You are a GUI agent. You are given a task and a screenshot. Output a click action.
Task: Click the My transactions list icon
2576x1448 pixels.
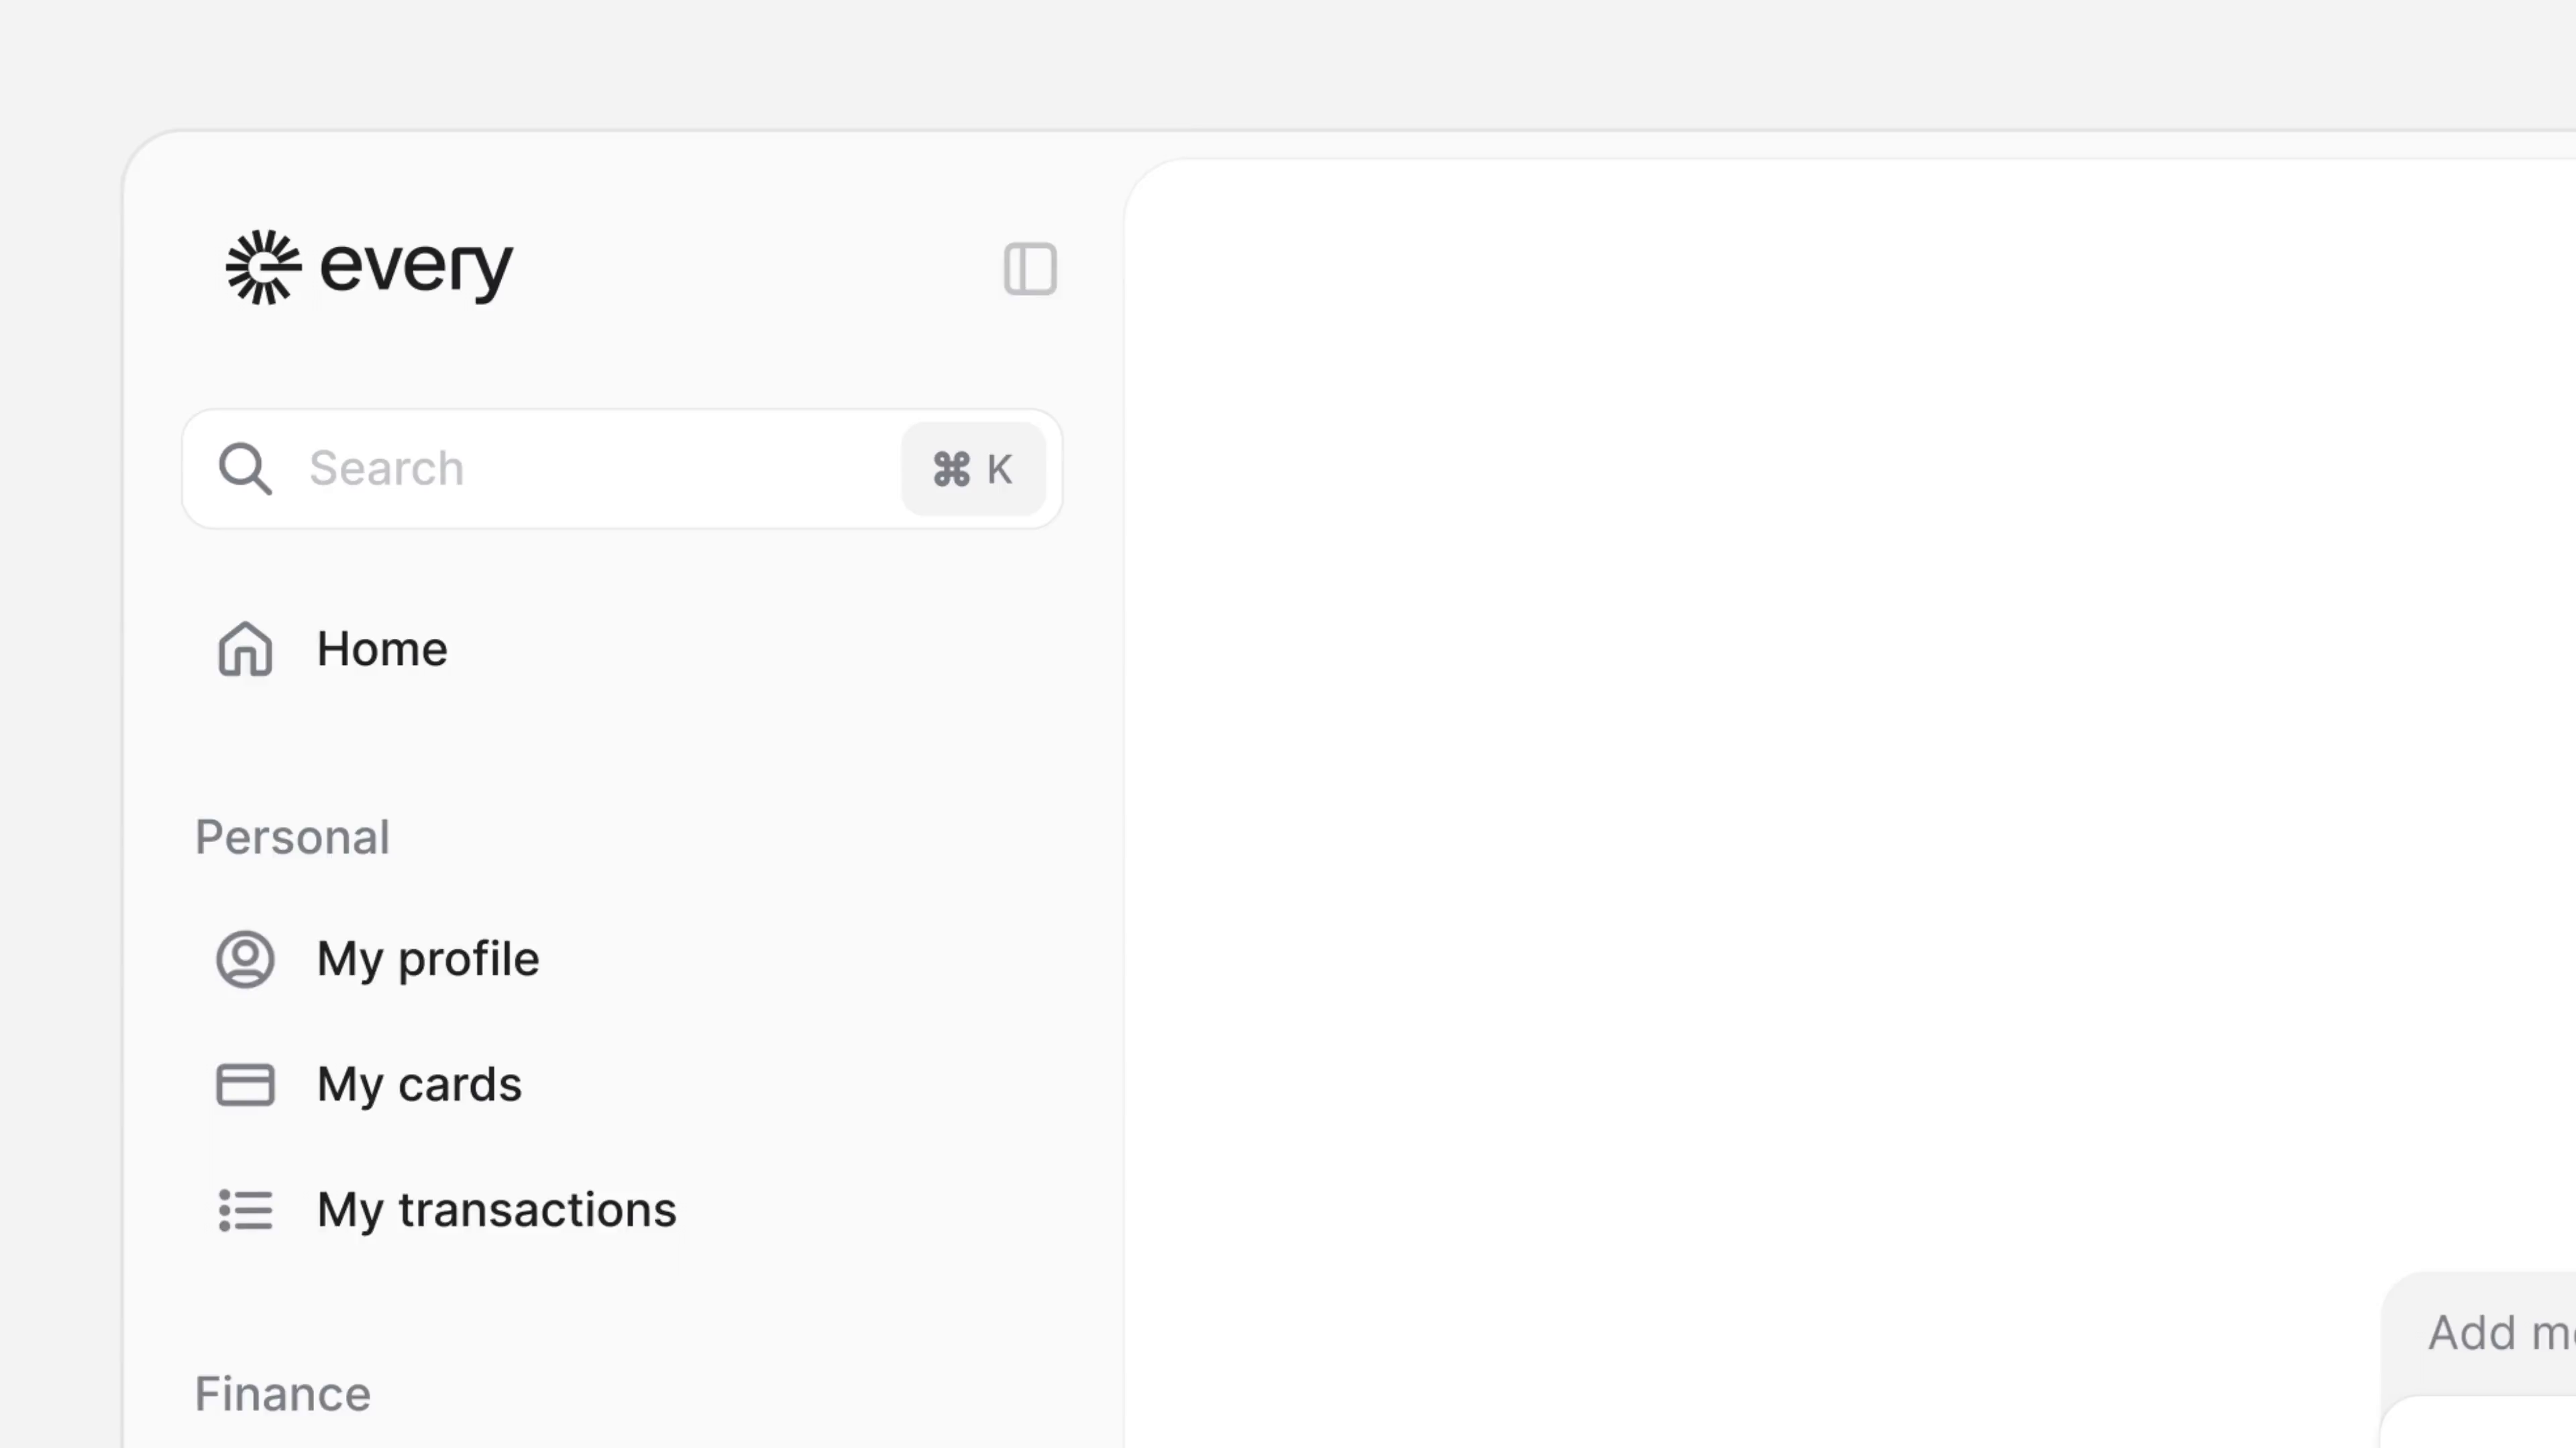pos(245,1210)
